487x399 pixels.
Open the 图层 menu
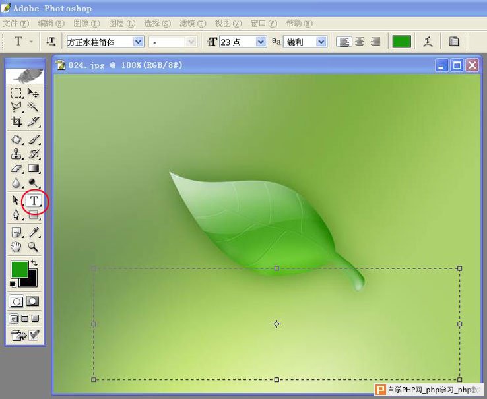pos(122,23)
